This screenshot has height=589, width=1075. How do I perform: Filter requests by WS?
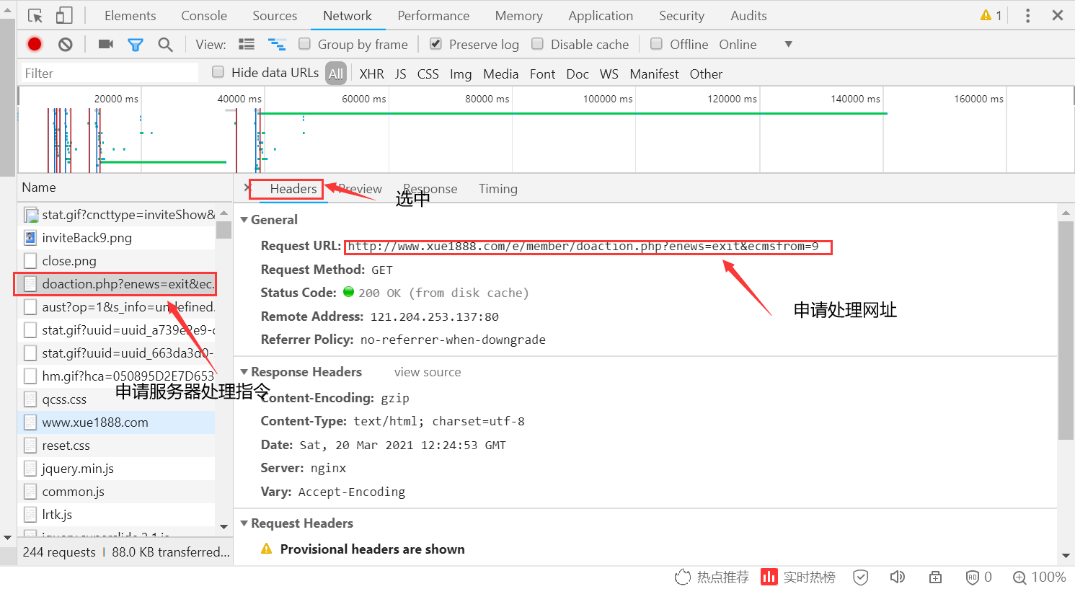point(609,74)
